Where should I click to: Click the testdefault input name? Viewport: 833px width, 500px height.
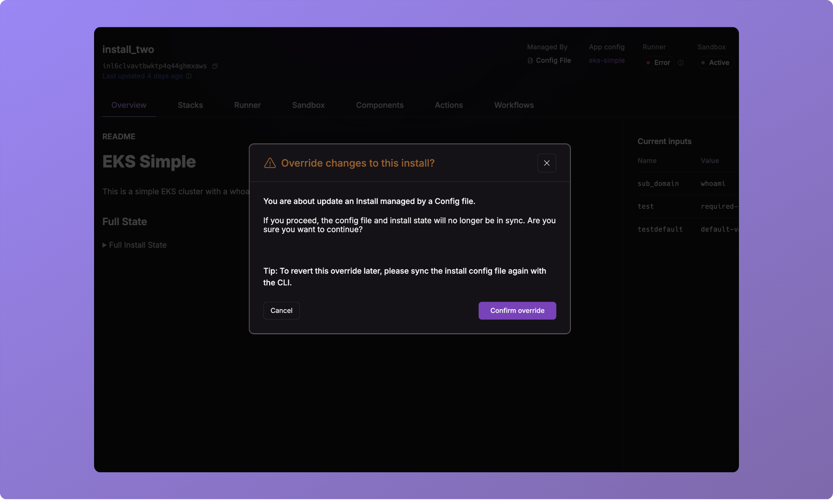[x=660, y=229]
